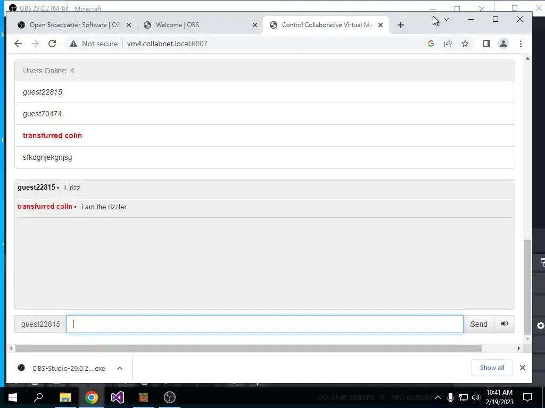Click the microphone tray icon
Image resolution: width=545 pixels, height=408 pixels.
(450, 397)
